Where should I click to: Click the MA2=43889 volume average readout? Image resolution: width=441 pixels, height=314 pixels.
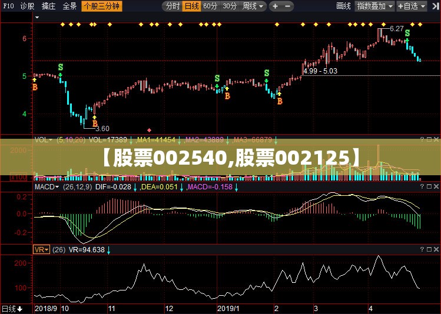click(x=204, y=139)
